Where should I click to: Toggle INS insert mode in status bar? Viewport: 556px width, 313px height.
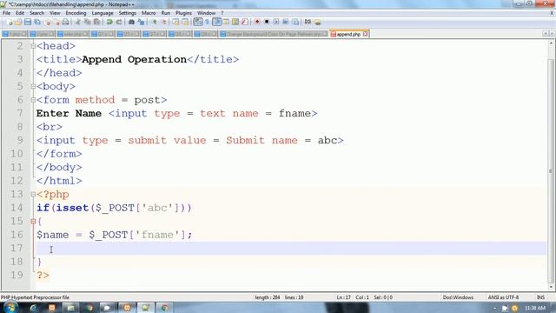tap(540, 297)
